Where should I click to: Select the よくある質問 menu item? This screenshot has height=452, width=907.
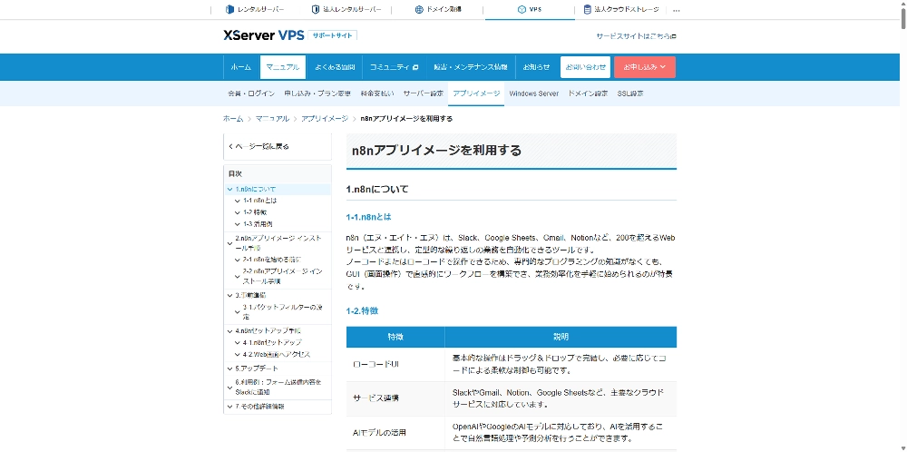pyautogui.click(x=335, y=67)
